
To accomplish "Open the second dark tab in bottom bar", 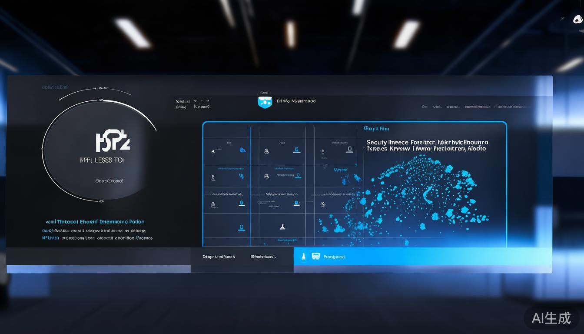I will pos(263,257).
